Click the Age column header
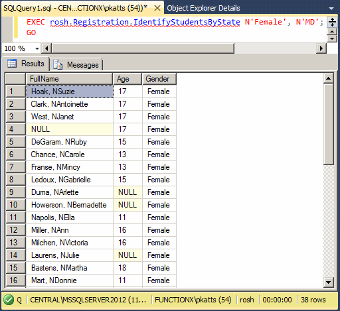The height and width of the screenshot is (311, 340). [127, 79]
